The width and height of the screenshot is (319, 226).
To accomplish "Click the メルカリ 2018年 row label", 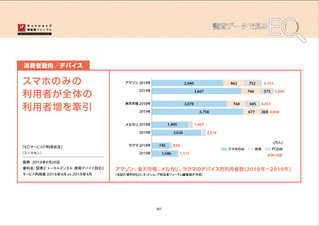I will [137, 124].
